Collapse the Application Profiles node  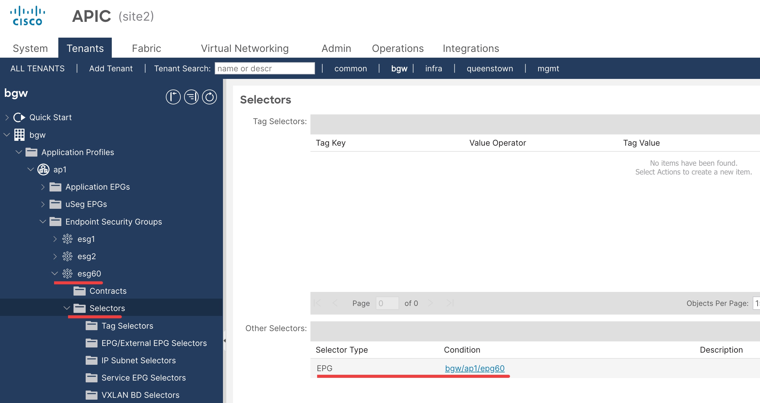pos(19,152)
